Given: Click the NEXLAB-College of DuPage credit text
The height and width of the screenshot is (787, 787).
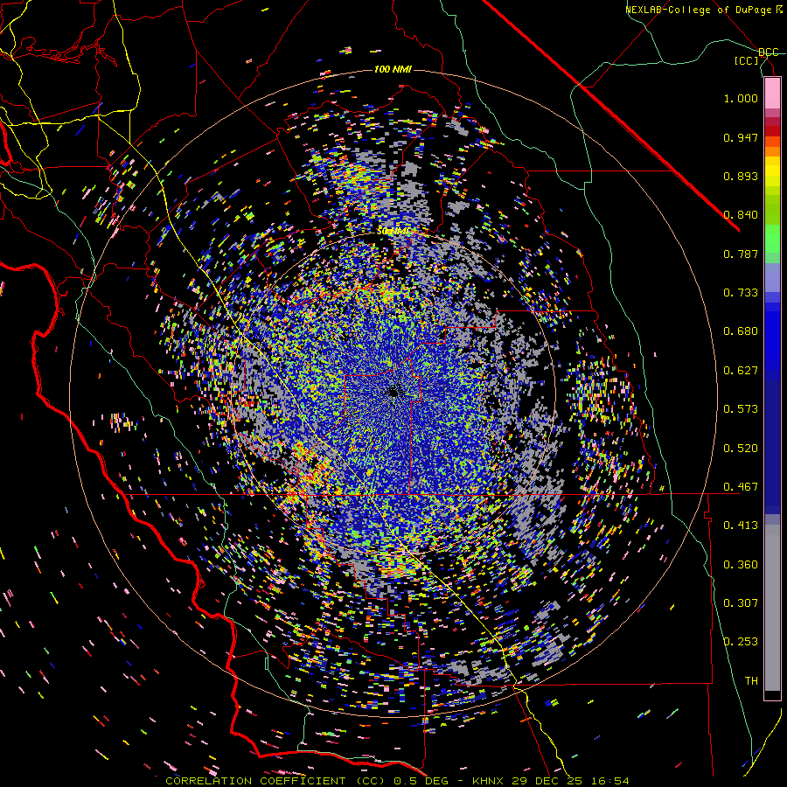Looking at the screenshot, I should [x=703, y=10].
